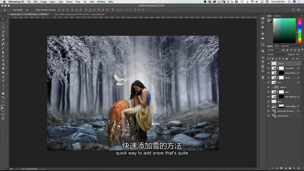Expand smart filters on snow white layer

coord(301,68)
